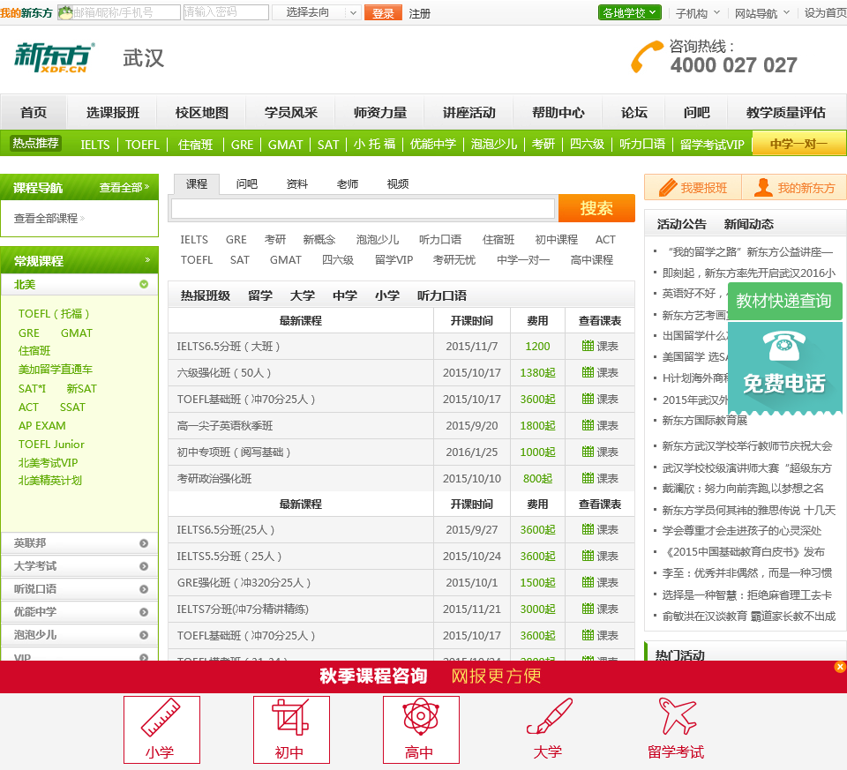
Task: Click the ruler icon for 小学
Action: tap(161, 718)
